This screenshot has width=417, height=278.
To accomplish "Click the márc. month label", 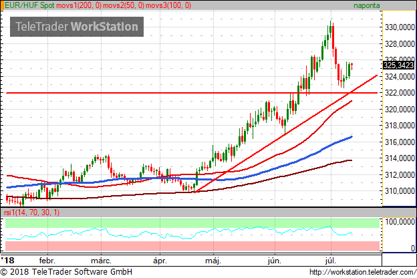I will point(101,261).
